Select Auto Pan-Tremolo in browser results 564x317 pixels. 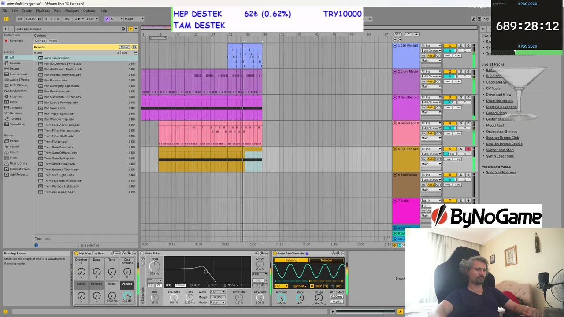(56, 58)
